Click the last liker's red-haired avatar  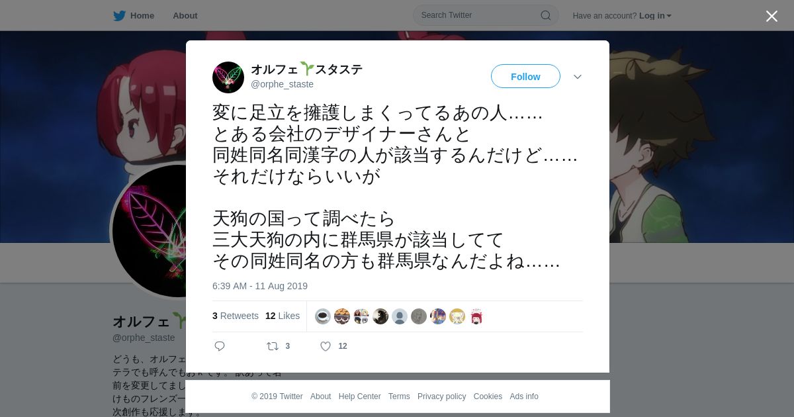476,316
